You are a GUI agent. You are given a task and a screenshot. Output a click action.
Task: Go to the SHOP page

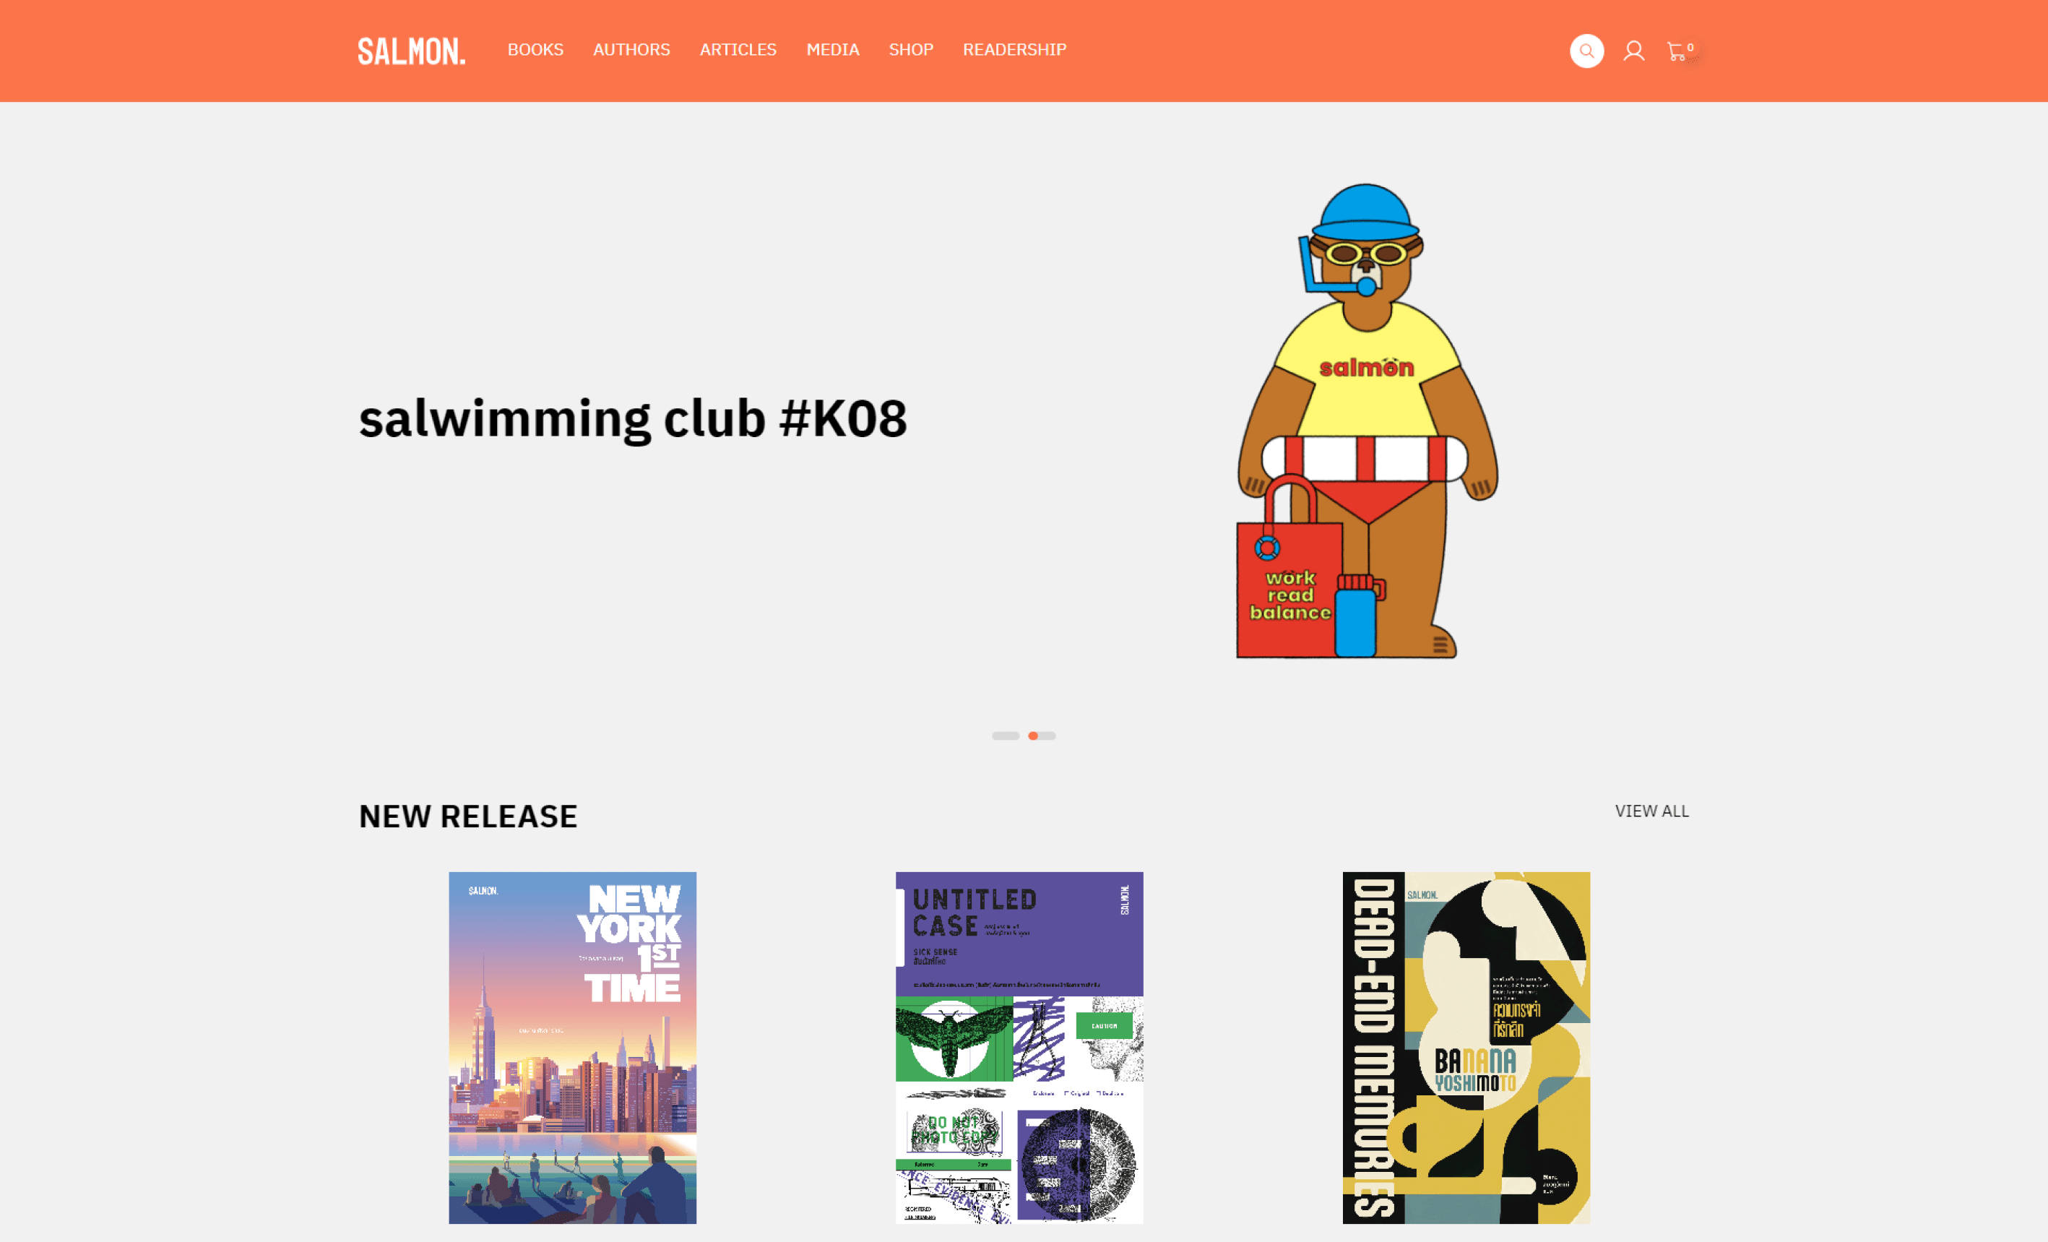(x=910, y=50)
